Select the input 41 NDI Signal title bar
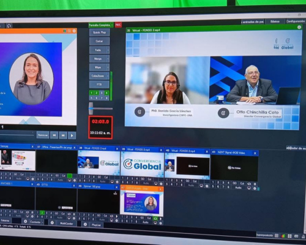The image size is (306, 245). (234, 153)
